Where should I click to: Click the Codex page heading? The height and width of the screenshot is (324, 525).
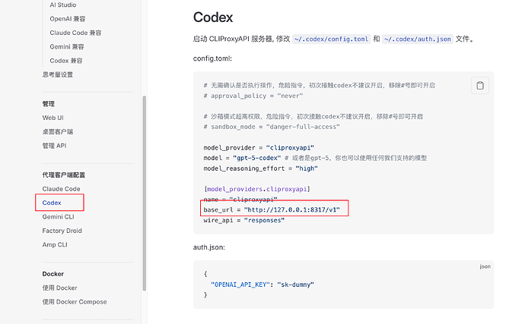pyautogui.click(x=213, y=17)
